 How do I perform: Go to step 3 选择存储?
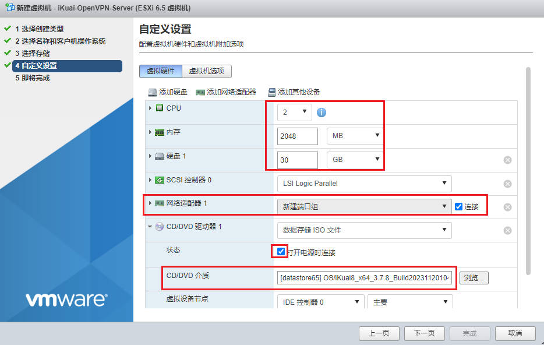[33, 54]
